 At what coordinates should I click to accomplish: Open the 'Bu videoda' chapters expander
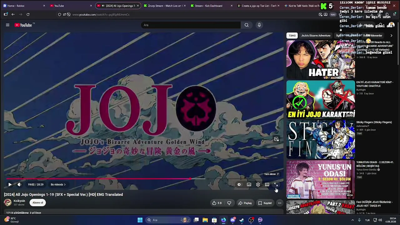click(58, 185)
